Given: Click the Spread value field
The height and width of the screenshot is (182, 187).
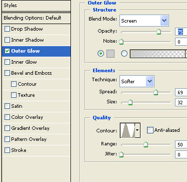Looking at the screenshot, I should (x=181, y=92).
